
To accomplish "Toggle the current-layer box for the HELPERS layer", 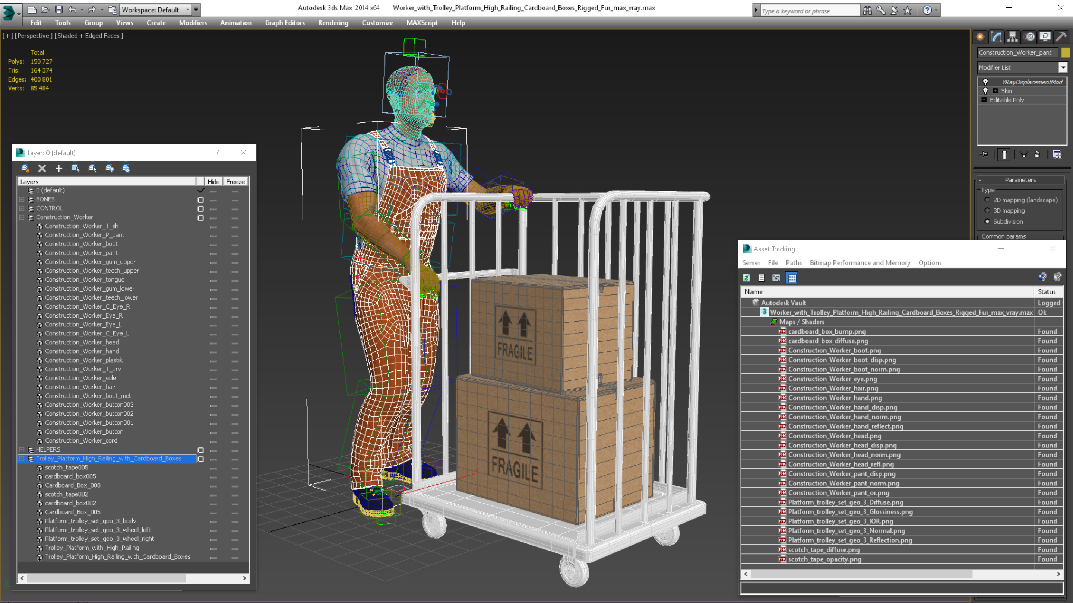I will 200,450.
